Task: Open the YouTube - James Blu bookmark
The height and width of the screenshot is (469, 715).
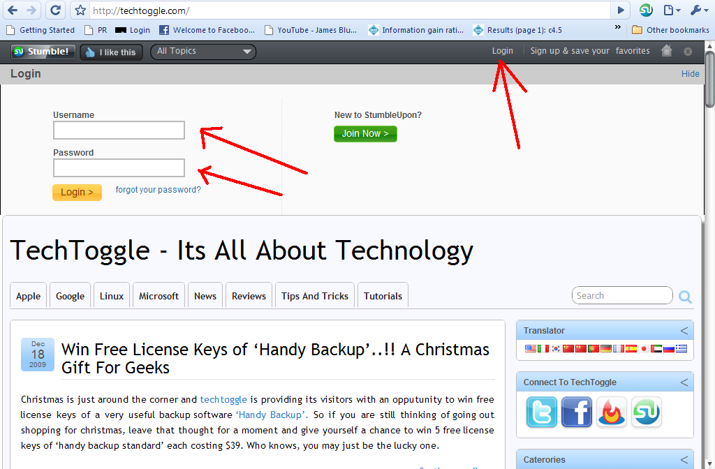Action: 311,30
